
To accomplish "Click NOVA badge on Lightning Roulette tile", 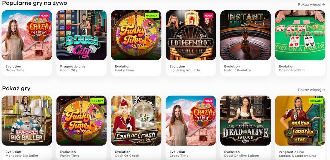I will [208, 15].
